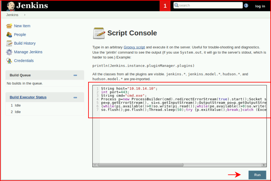Run the Groovy script
Screen dimensions: 271x181
coord(257,175)
